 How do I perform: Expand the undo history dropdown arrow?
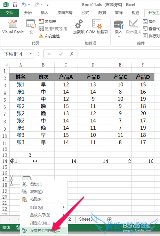(x=29, y=5)
